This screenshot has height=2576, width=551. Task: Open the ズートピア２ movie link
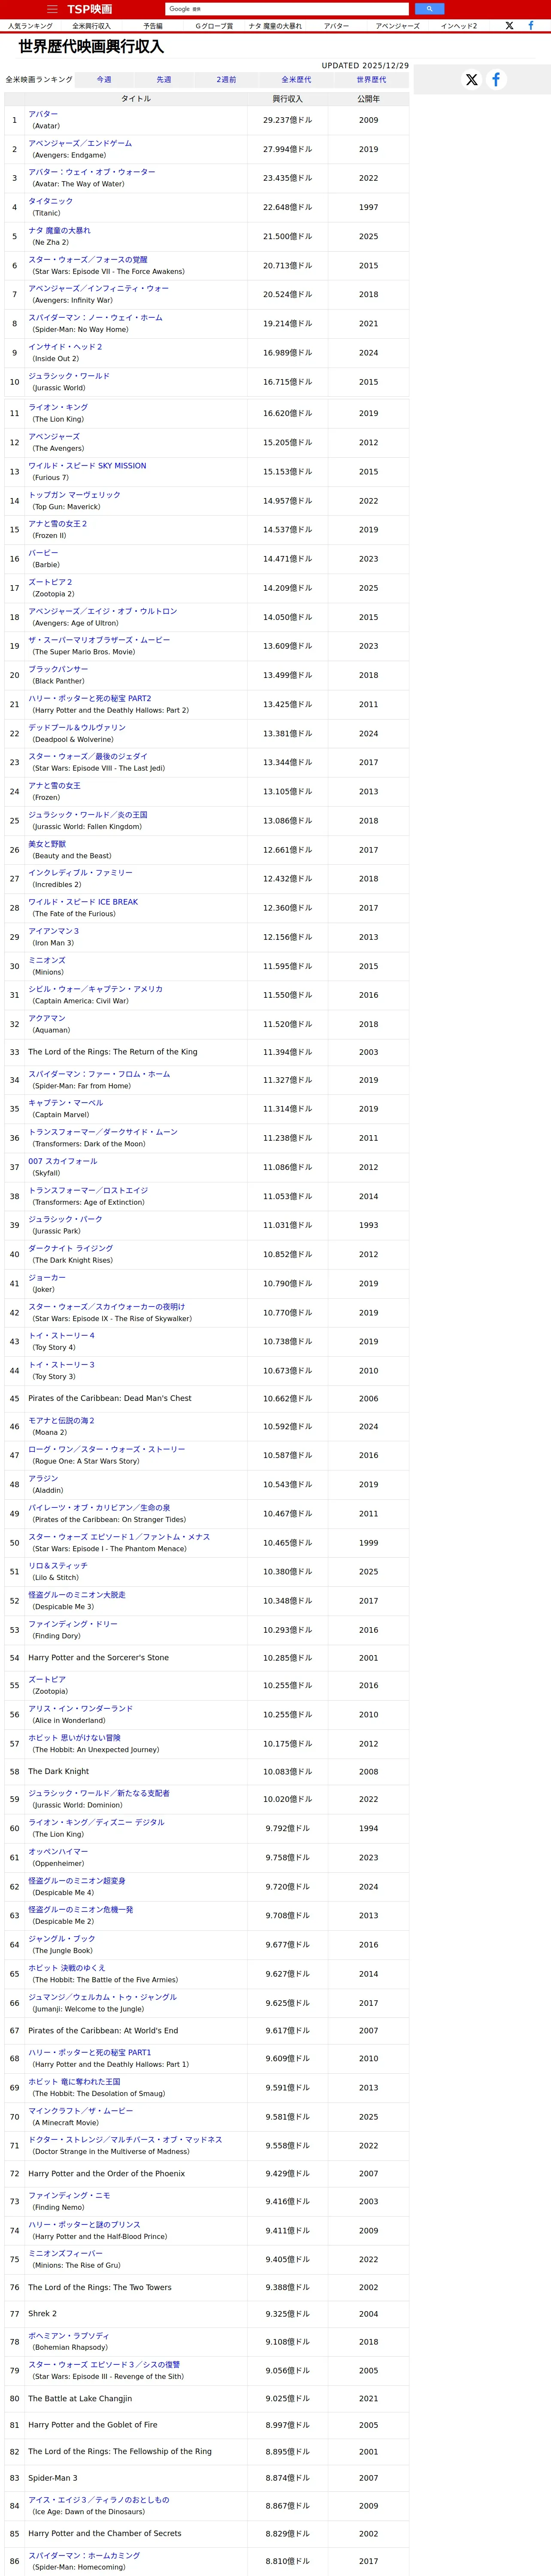50,582
